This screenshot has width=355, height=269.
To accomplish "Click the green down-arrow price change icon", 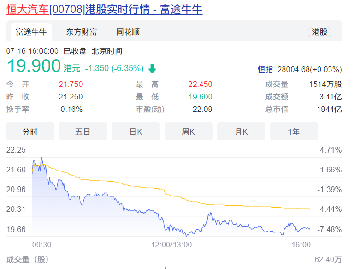I will [152, 68].
